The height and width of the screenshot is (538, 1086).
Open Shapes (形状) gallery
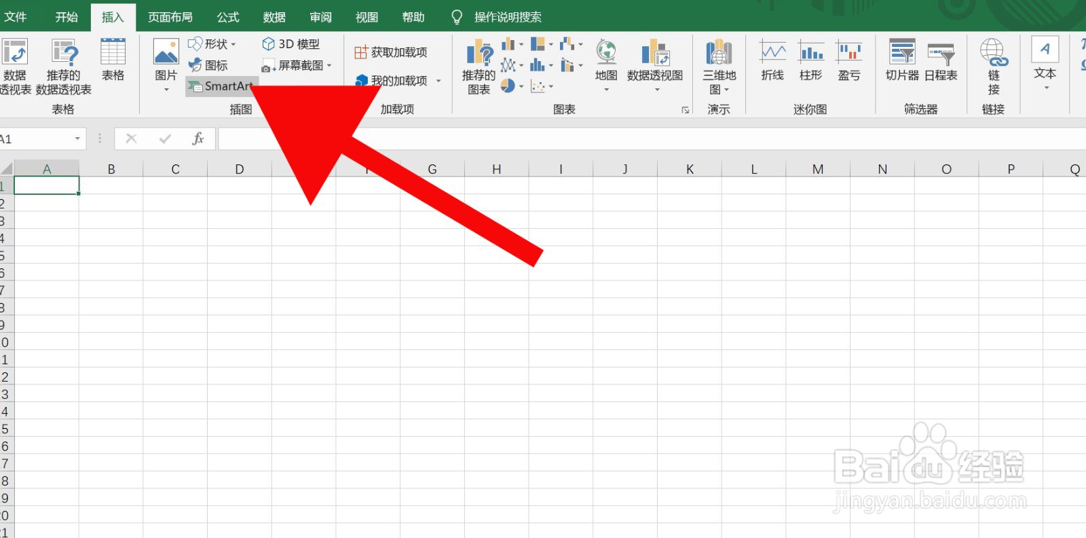pyautogui.click(x=212, y=44)
